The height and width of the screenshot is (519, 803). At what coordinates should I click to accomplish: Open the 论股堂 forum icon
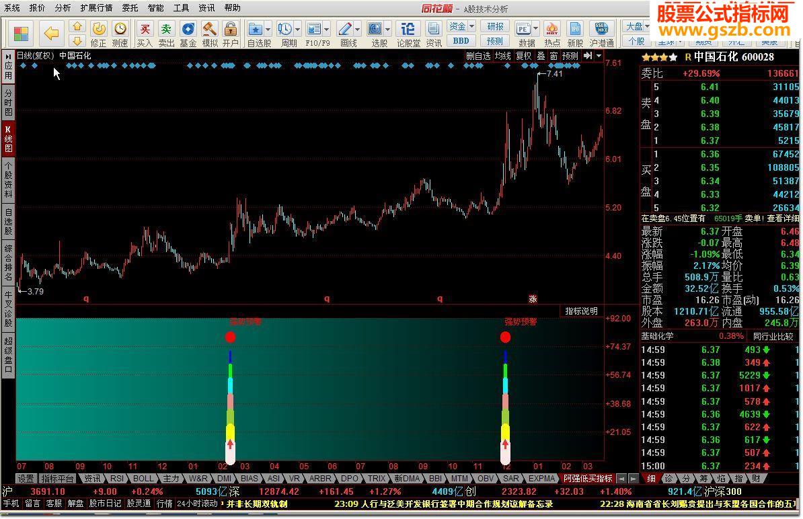click(x=408, y=34)
